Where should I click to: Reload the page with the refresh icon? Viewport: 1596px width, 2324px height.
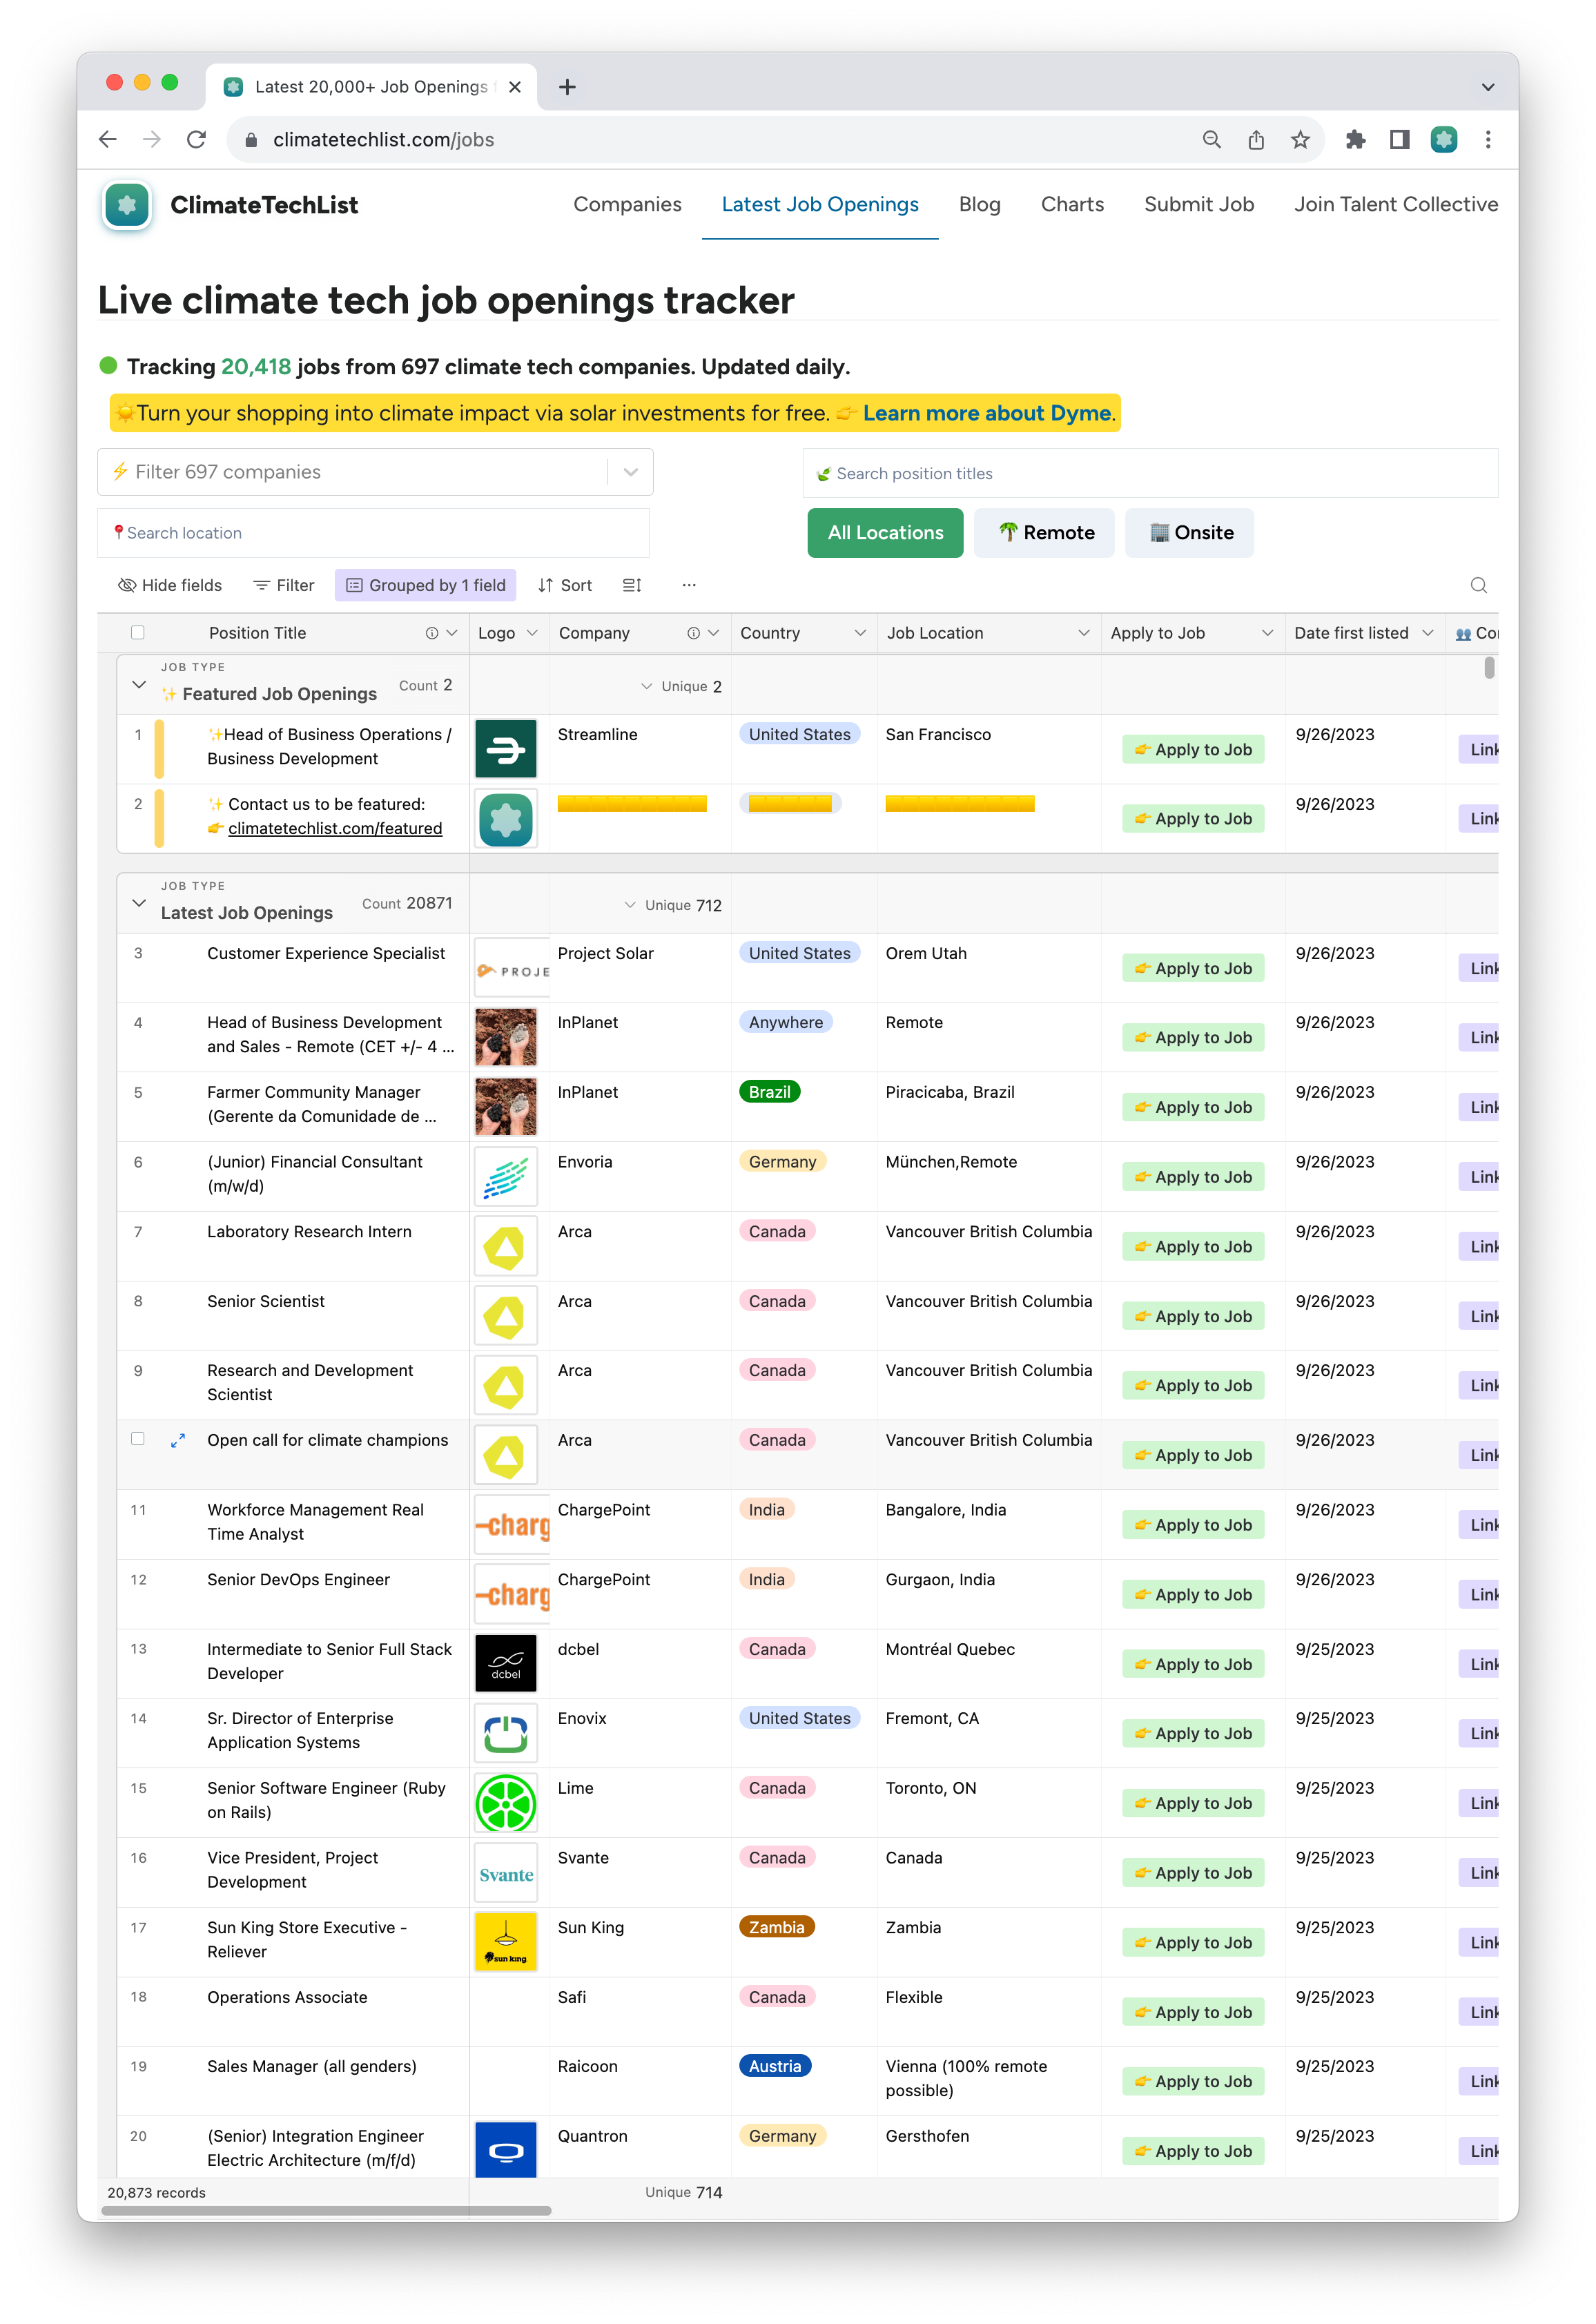tap(197, 140)
